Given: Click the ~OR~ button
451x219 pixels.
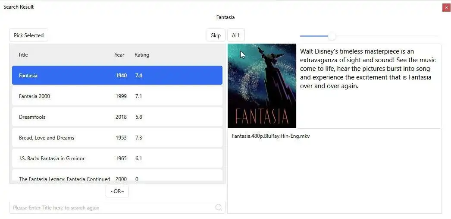Looking at the screenshot, I should [117, 191].
